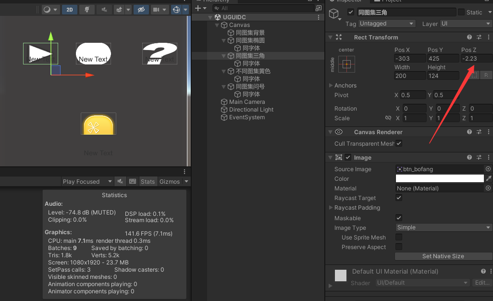
Task: Edit object name field 同图集三角
Action: click(406, 13)
